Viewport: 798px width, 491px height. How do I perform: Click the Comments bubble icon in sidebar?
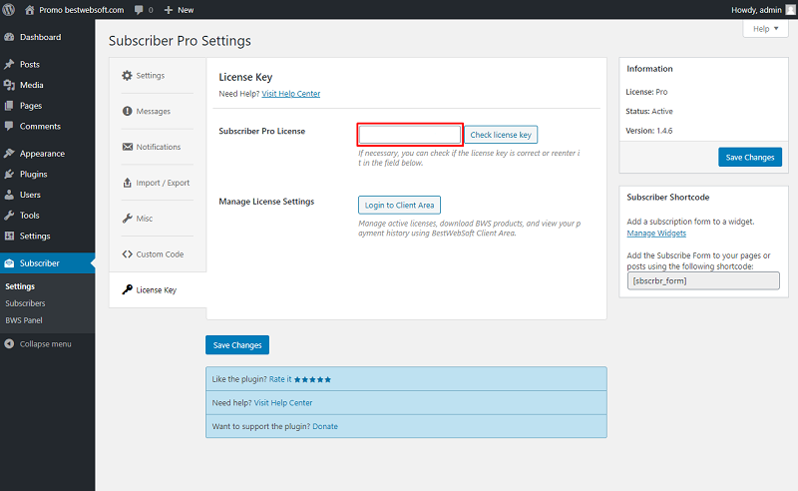click(x=9, y=126)
